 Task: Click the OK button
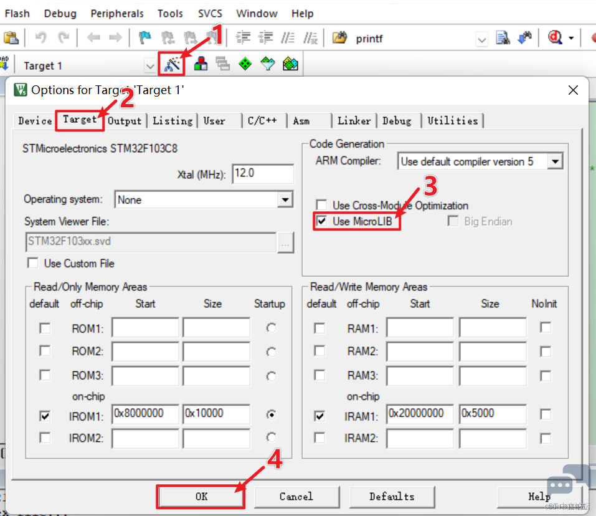(201, 497)
